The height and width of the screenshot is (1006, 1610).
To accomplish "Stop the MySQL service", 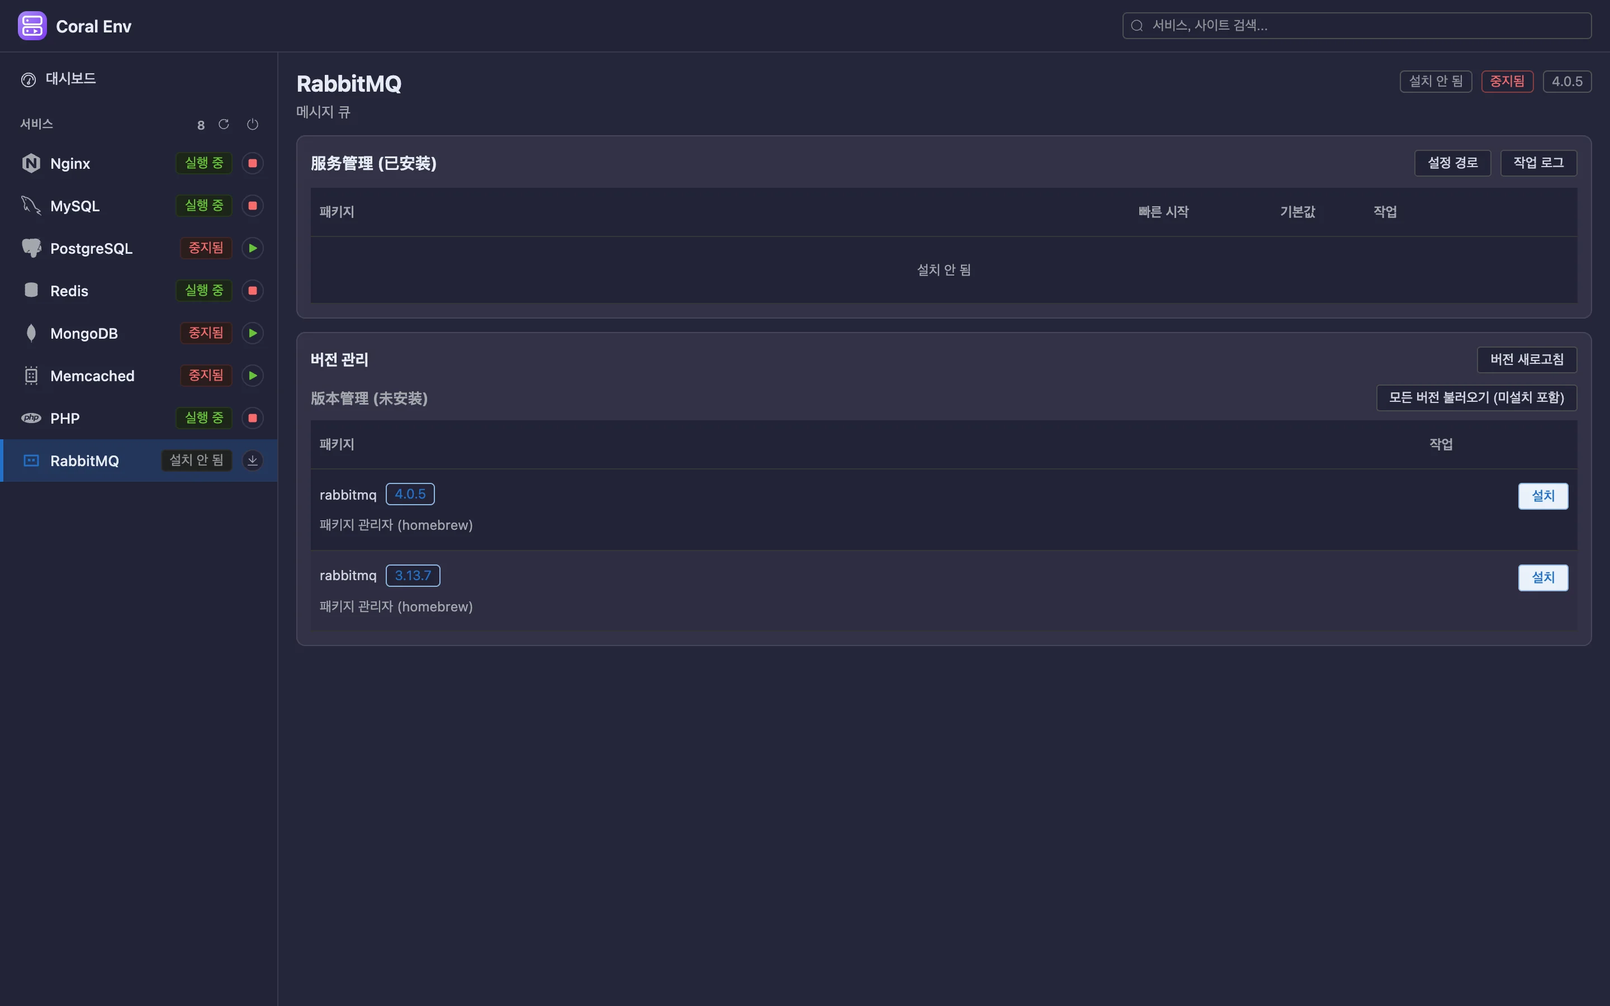I will click(252, 206).
